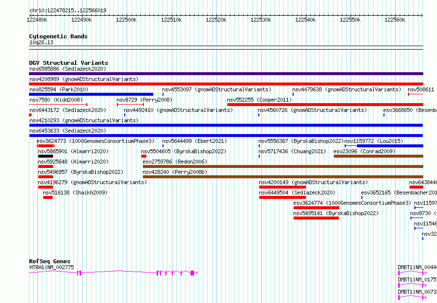Click the 122520k ruler position marker

coord(216,20)
